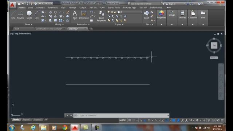The image size is (233, 131).
Task: Open the Utilities calculator panel
Action: click(182, 15)
